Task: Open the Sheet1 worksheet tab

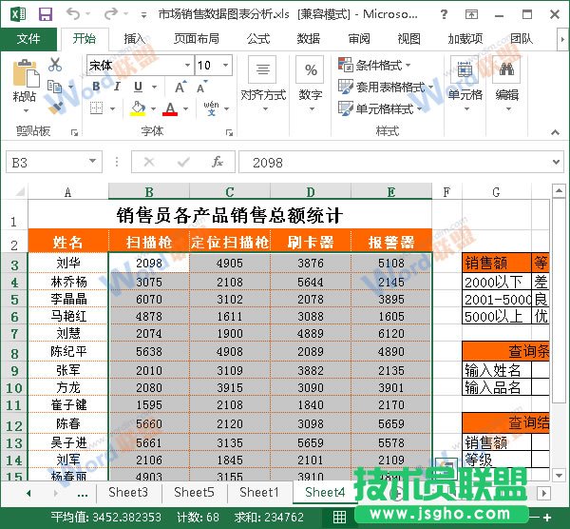Action: coord(258,492)
